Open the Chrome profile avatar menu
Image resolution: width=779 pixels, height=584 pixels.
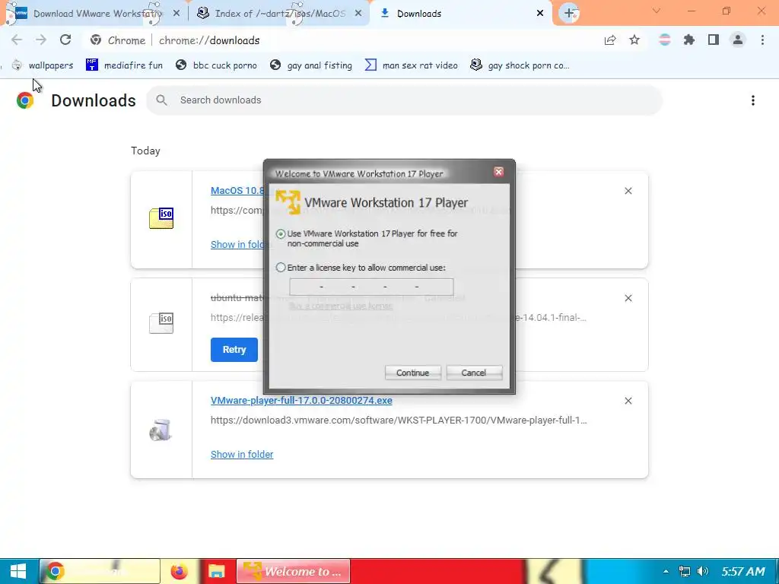coord(738,40)
